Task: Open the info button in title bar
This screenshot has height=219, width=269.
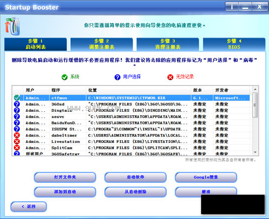Action: [232, 7]
